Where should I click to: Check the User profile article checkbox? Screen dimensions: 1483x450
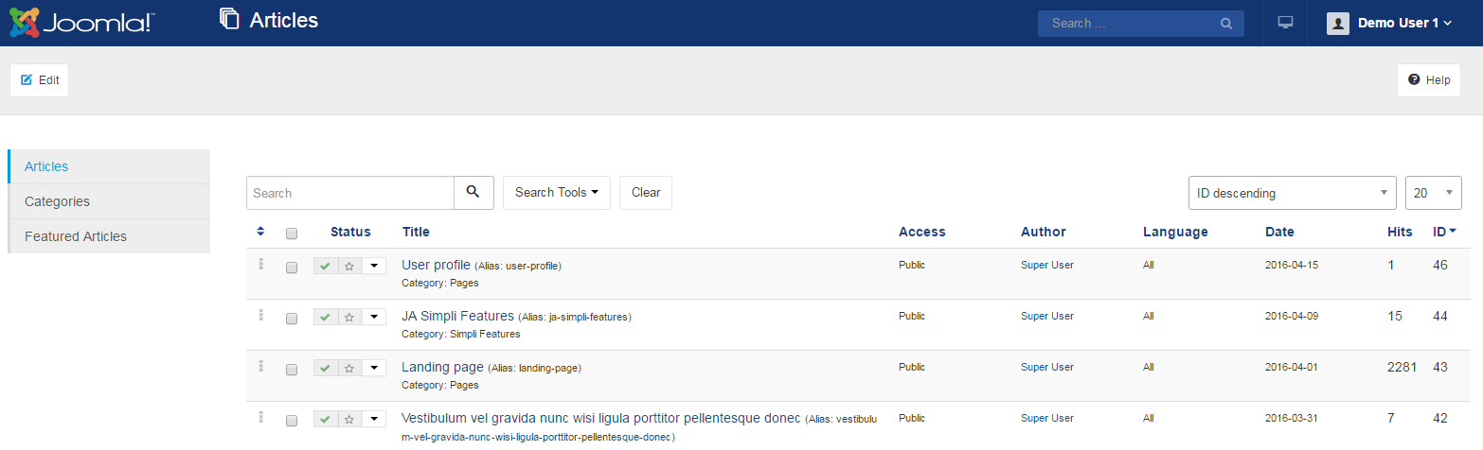pyautogui.click(x=292, y=267)
